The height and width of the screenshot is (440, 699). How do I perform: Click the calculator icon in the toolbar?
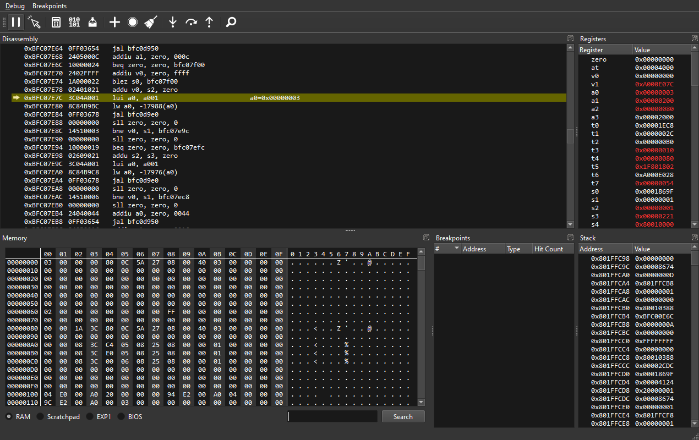pos(56,22)
